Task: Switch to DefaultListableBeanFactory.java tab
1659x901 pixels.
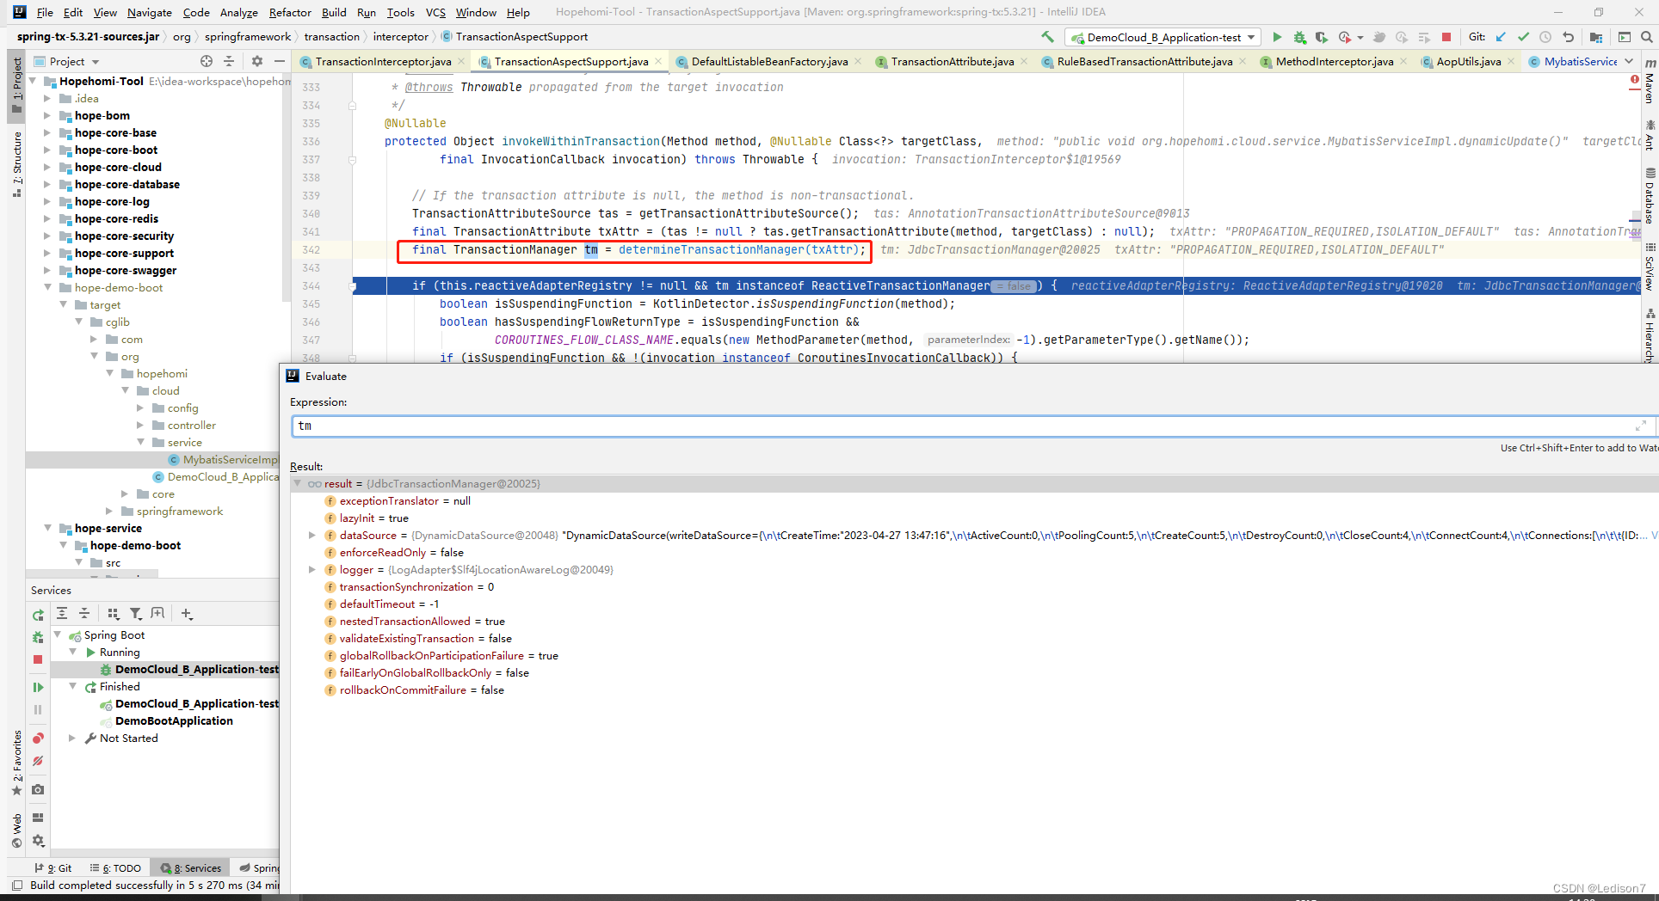Action: click(769, 61)
